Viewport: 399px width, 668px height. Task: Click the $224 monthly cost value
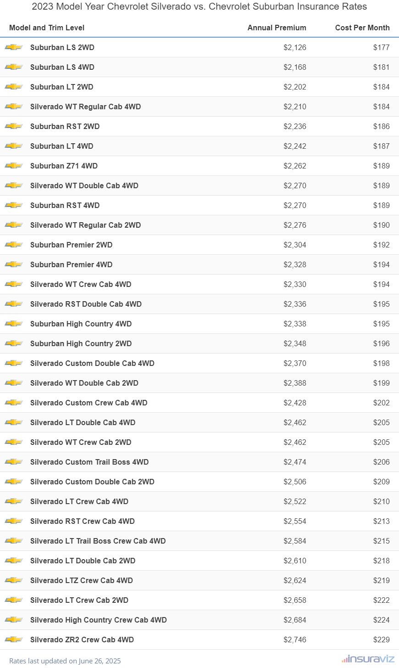point(382,620)
